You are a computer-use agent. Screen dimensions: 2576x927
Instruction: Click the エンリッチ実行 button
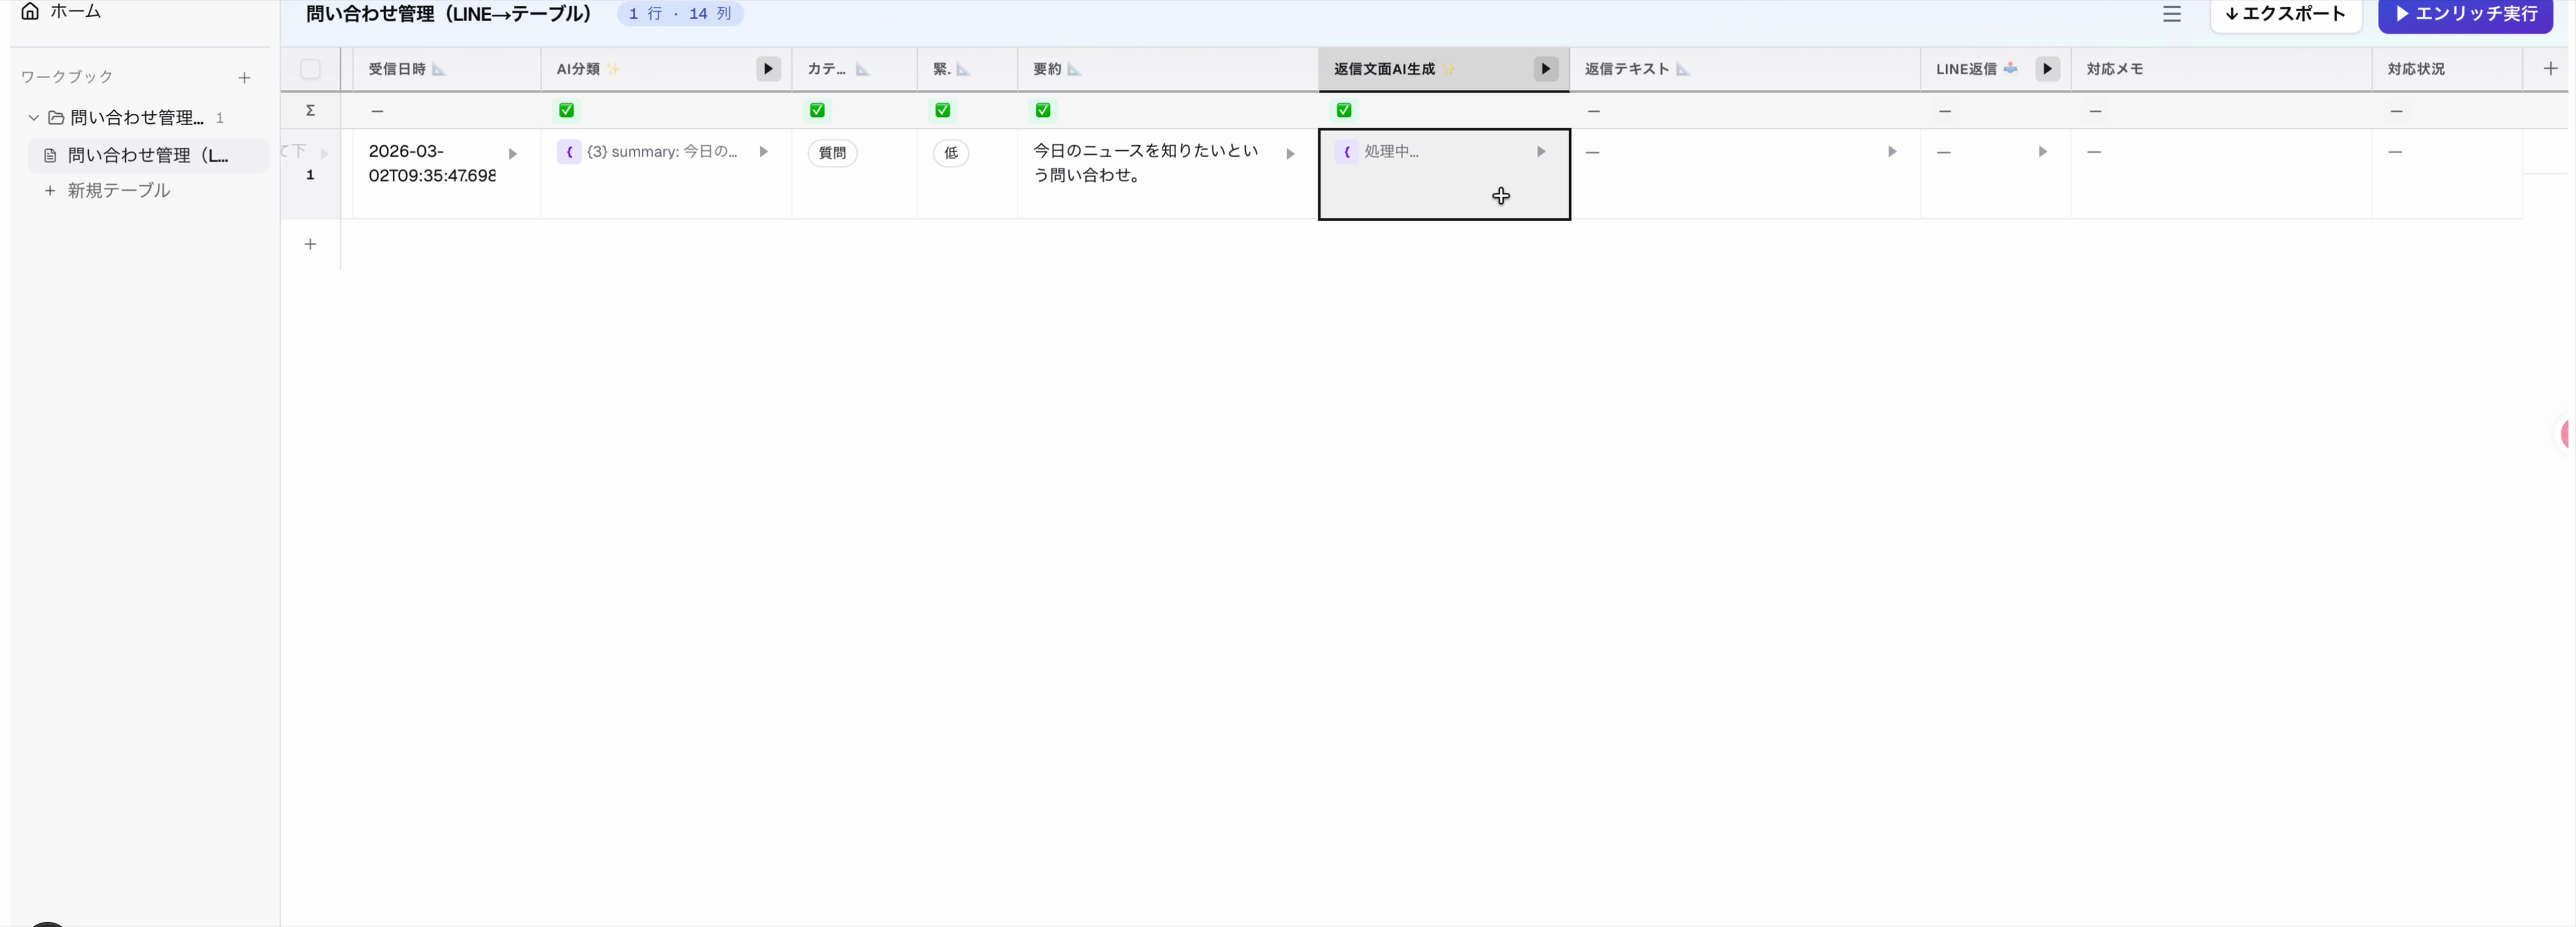2466,14
